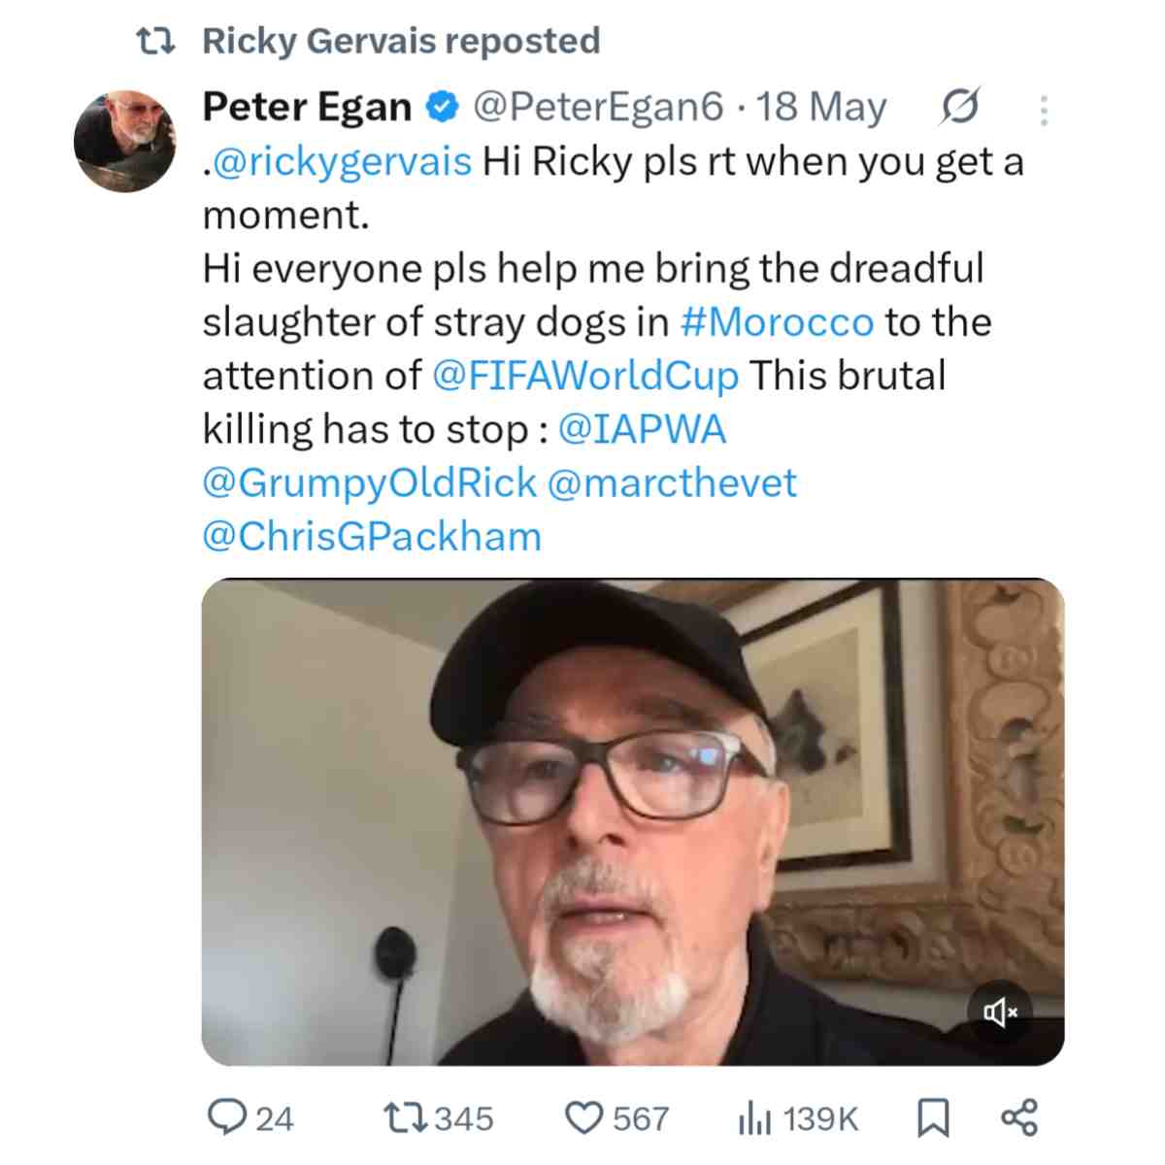
Task: Repost this tweet using retweet icon
Action: [402, 1117]
